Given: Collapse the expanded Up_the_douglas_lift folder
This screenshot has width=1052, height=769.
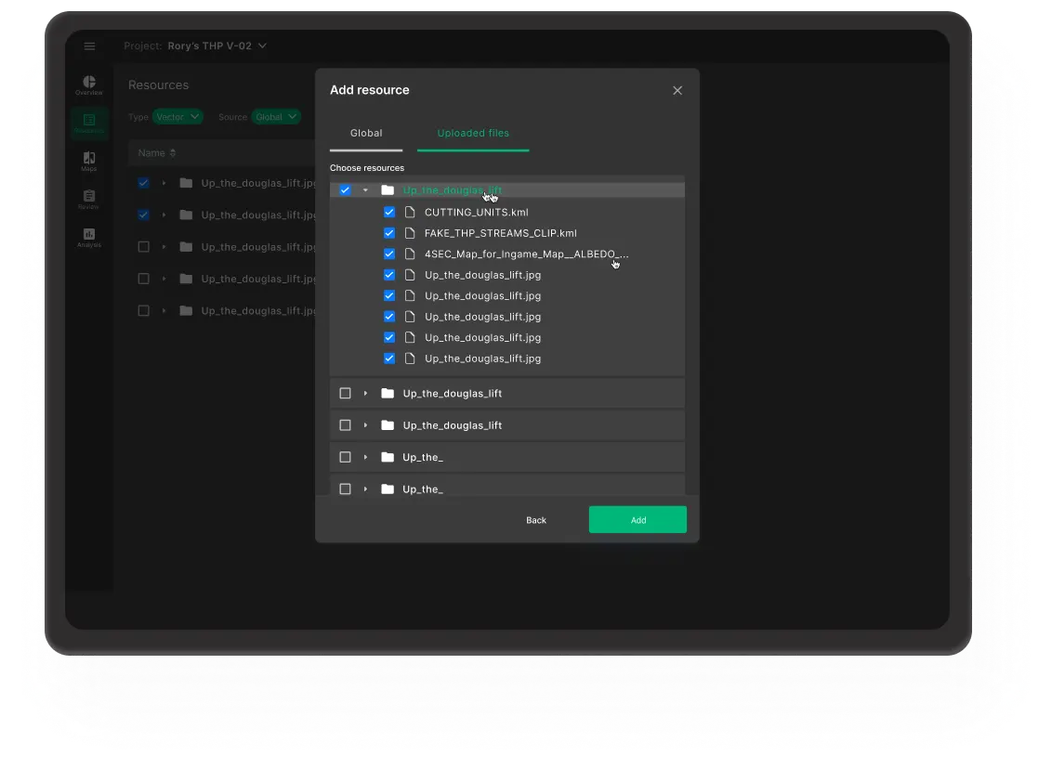Looking at the screenshot, I should (365, 190).
